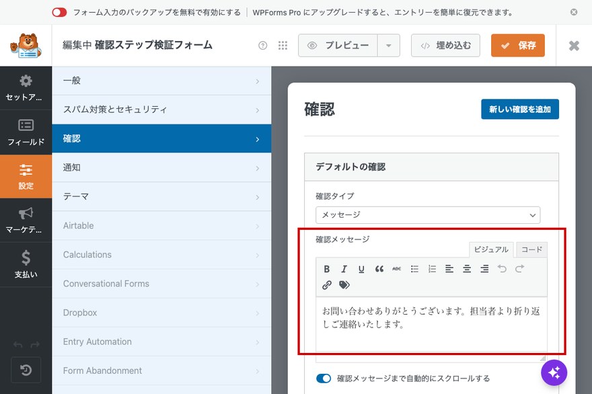Expand the テーマ settings section
The image size is (592, 394).
[161, 196]
